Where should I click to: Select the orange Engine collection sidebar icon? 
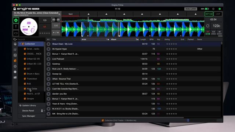(x=15, y=61)
